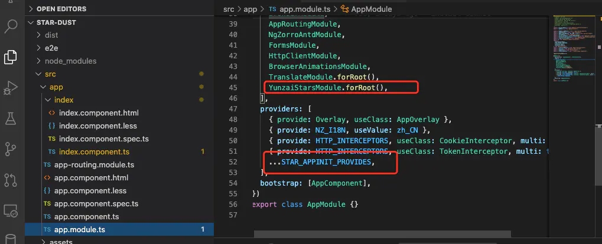Collapse the src folder
Image resolution: width=602 pixels, height=244 pixels.
(50, 74)
